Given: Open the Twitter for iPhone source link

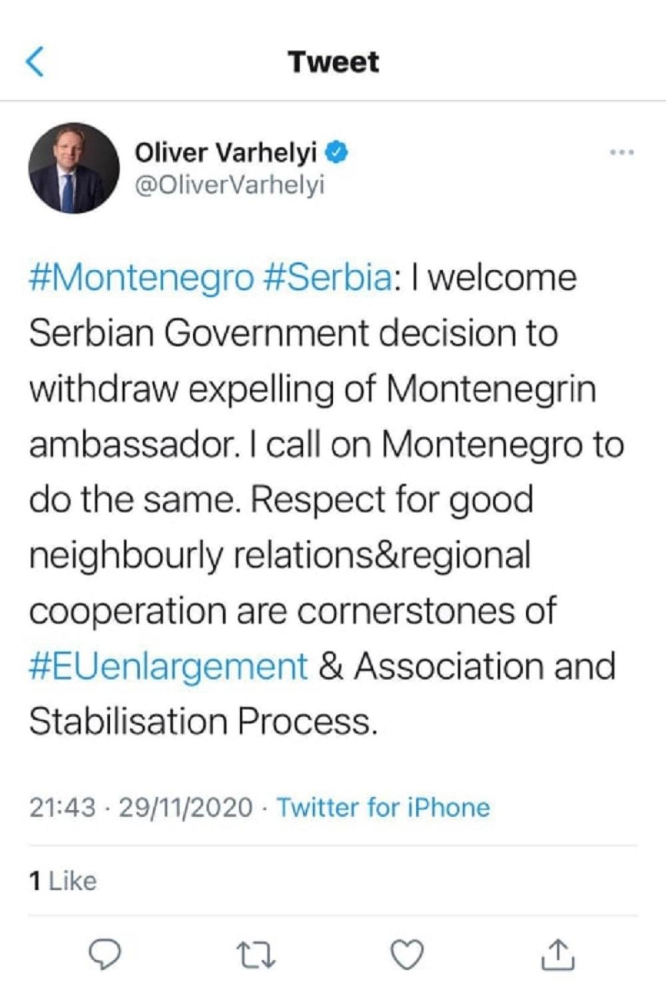Looking at the screenshot, I should coord(383,807).
